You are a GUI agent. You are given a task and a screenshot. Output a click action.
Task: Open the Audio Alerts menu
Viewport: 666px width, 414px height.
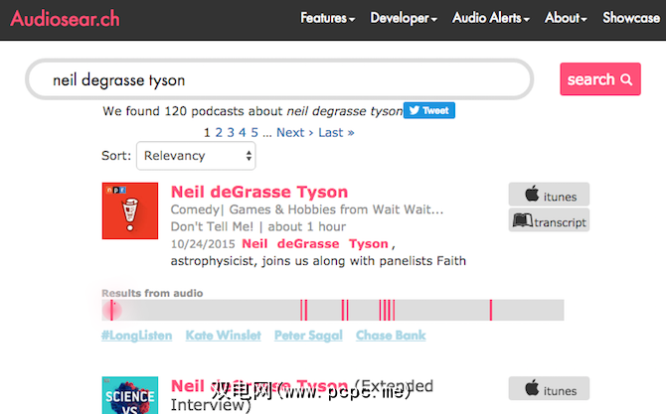pyautogui.click(x=491, y=18)
